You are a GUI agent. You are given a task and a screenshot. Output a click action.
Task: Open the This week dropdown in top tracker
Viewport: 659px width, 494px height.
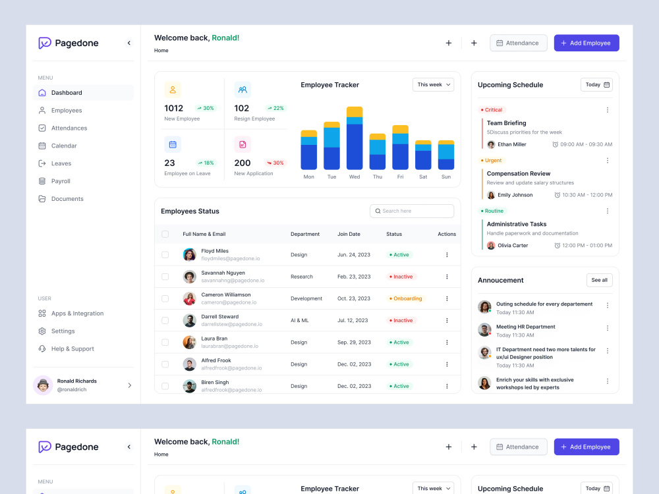coord(433,85)
